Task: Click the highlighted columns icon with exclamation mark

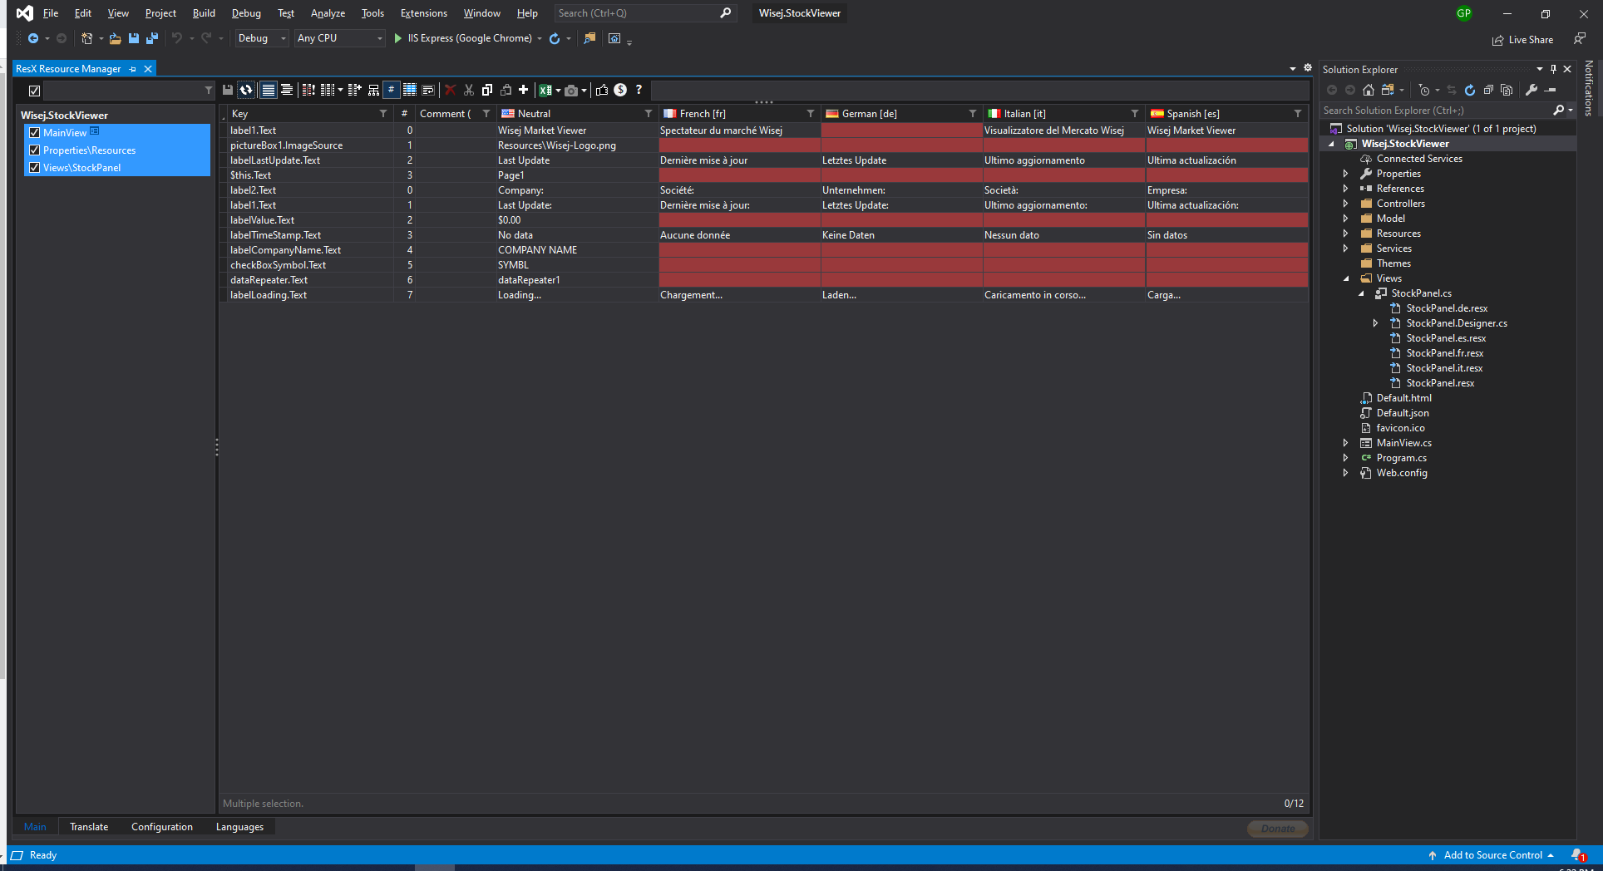Action: (x=308, y=90)
